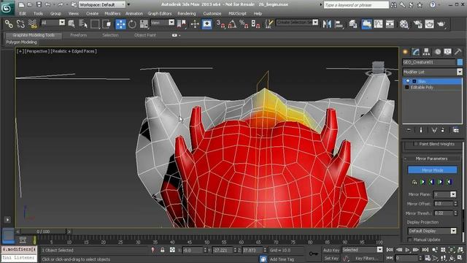Open the Mirror Plane dropdown

(x=444, y=194)
